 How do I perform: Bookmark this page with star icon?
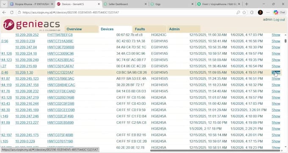244,12
